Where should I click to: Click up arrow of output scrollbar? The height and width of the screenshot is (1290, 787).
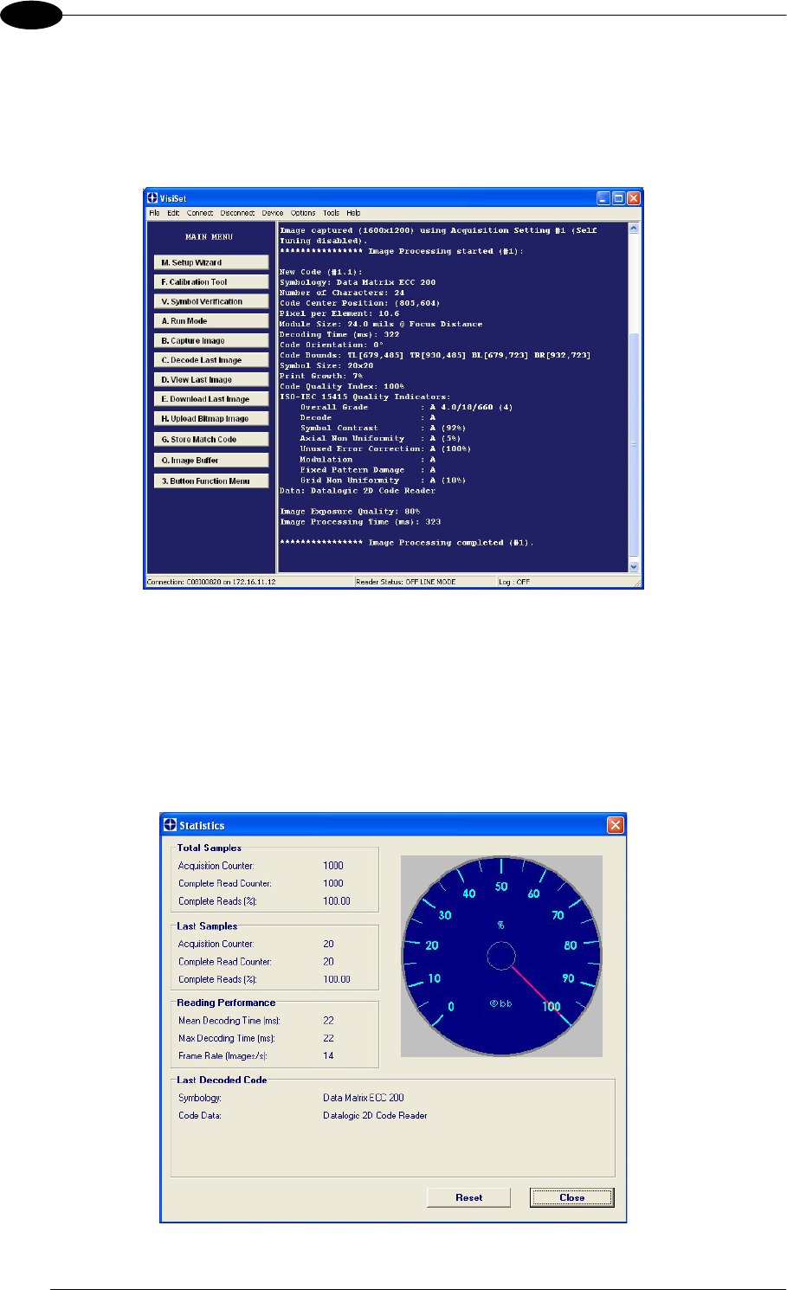634,229
